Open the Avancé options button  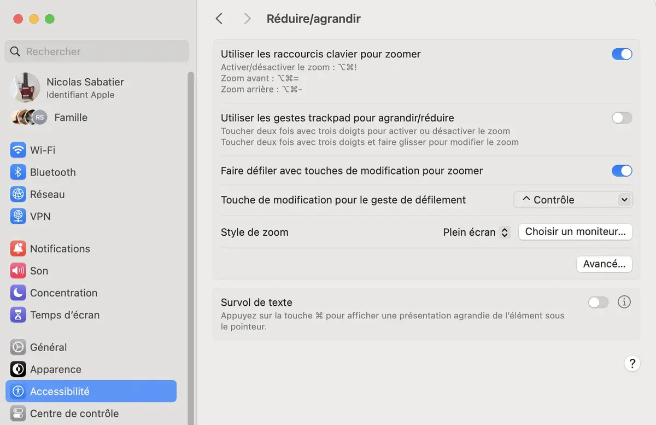604,264
